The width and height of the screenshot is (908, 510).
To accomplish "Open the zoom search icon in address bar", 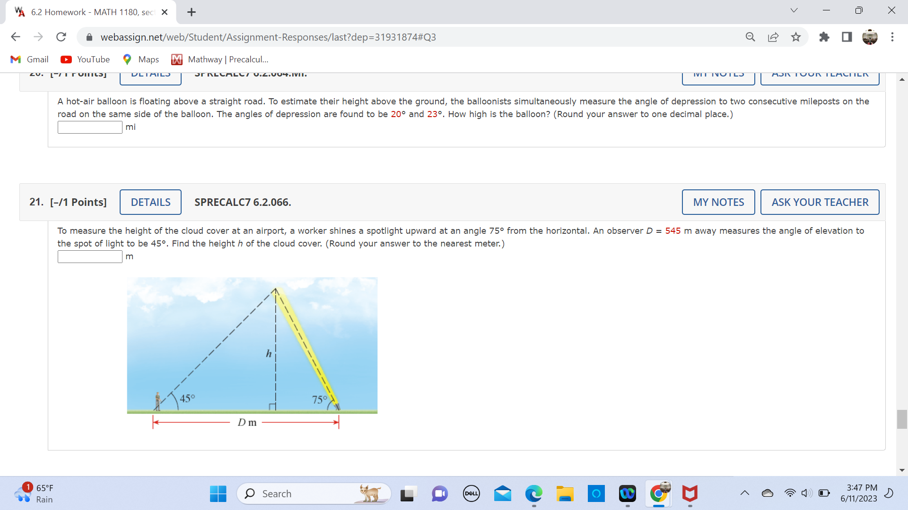I will pos(751,37).
